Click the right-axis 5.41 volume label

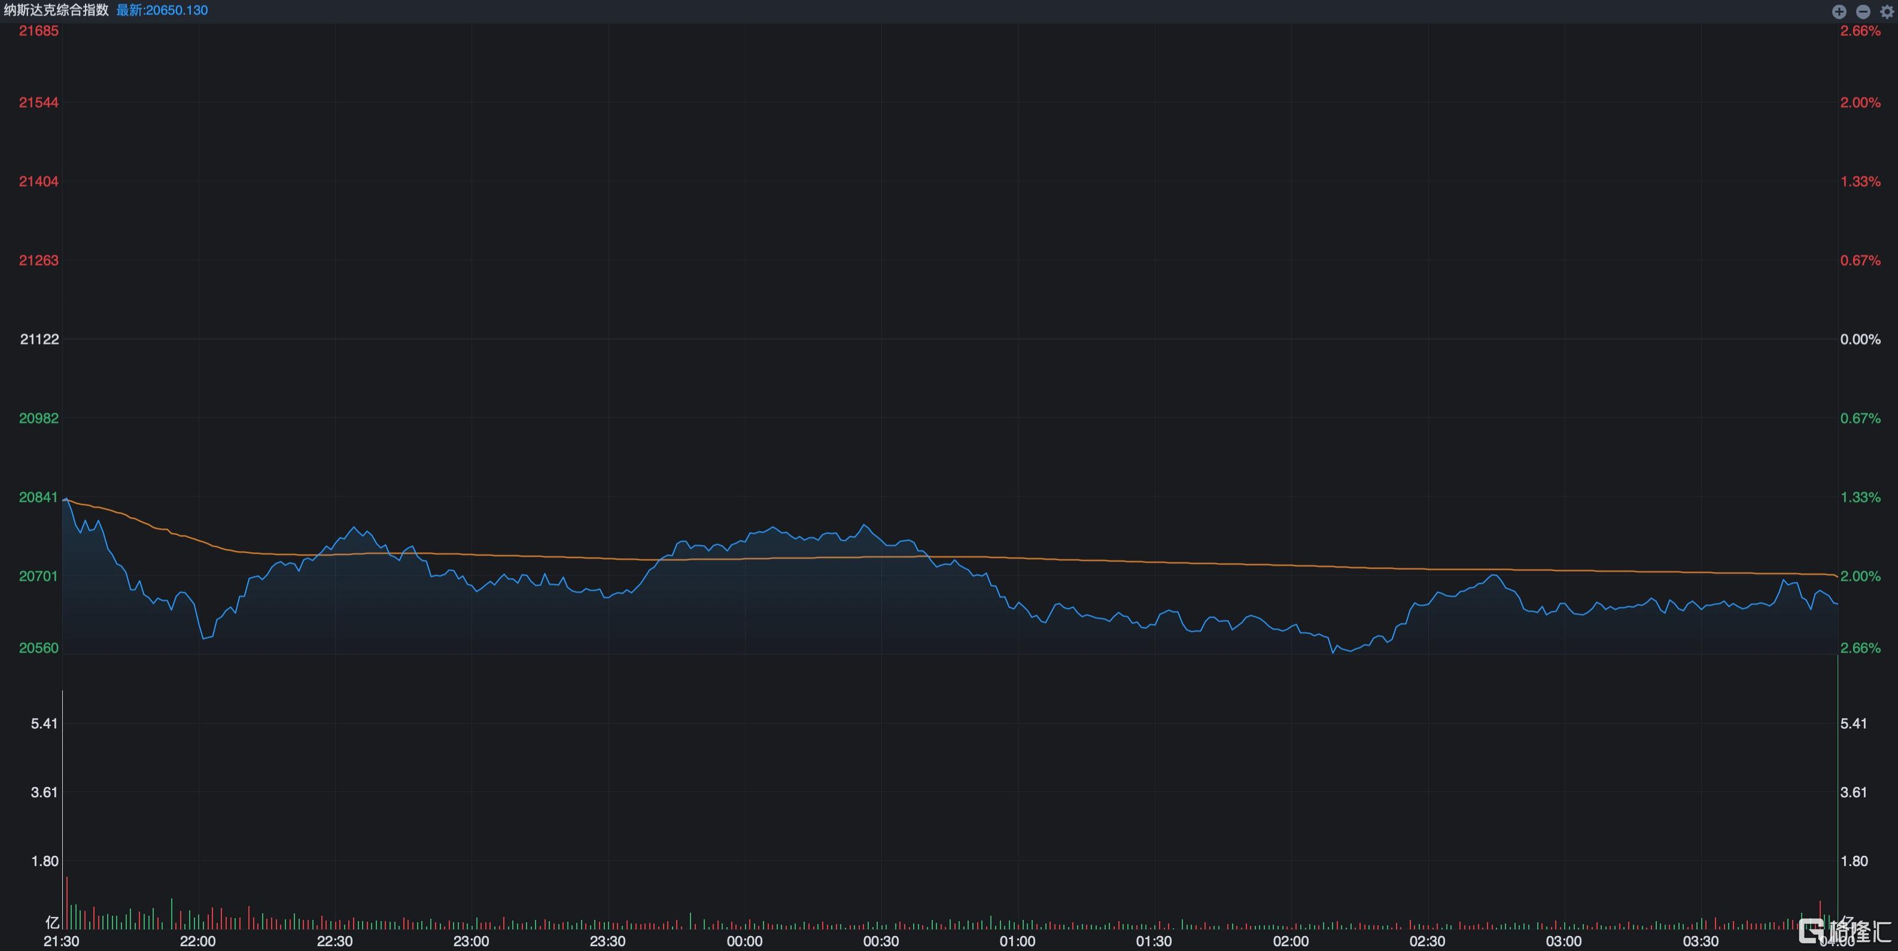tap(1854, 723)
